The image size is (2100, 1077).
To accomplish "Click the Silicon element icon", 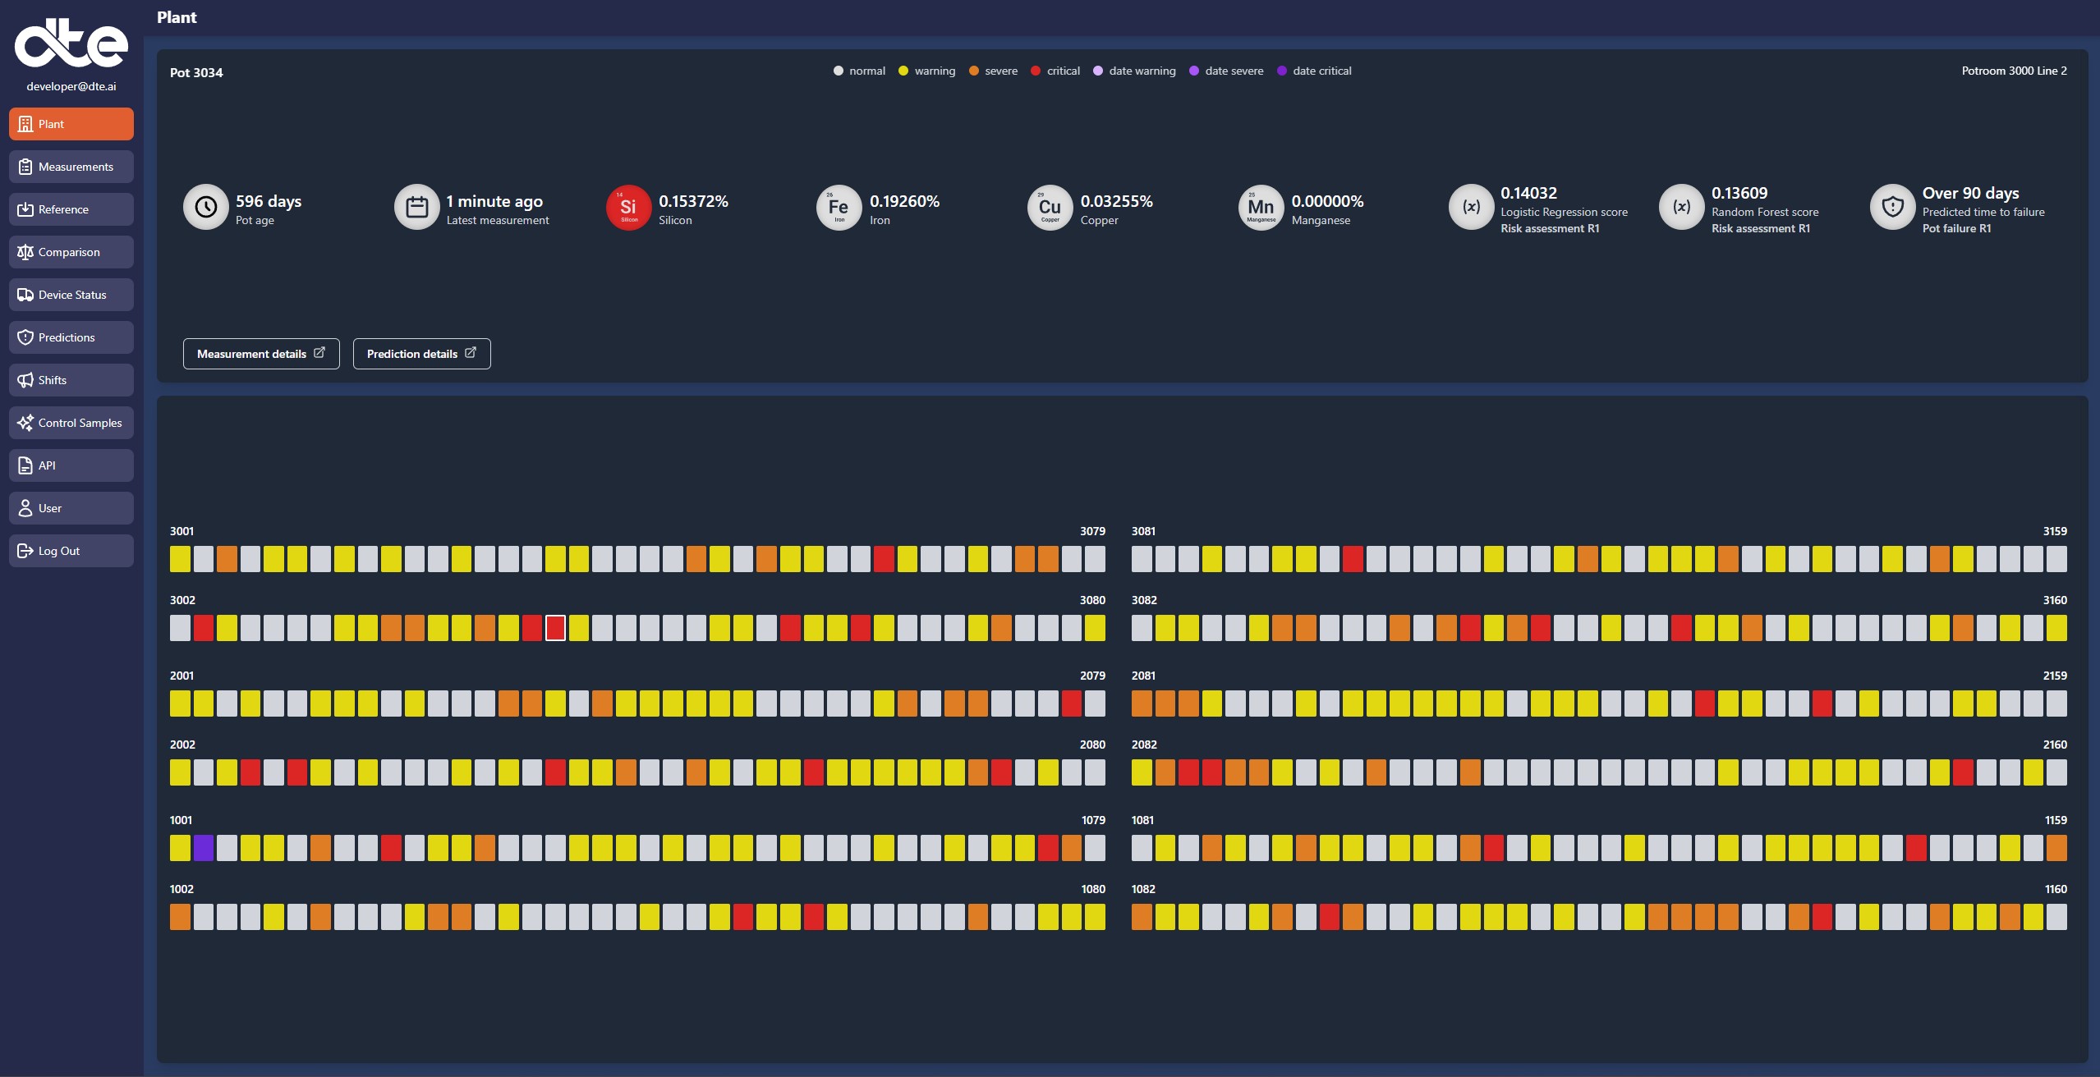I will [628, 208].
